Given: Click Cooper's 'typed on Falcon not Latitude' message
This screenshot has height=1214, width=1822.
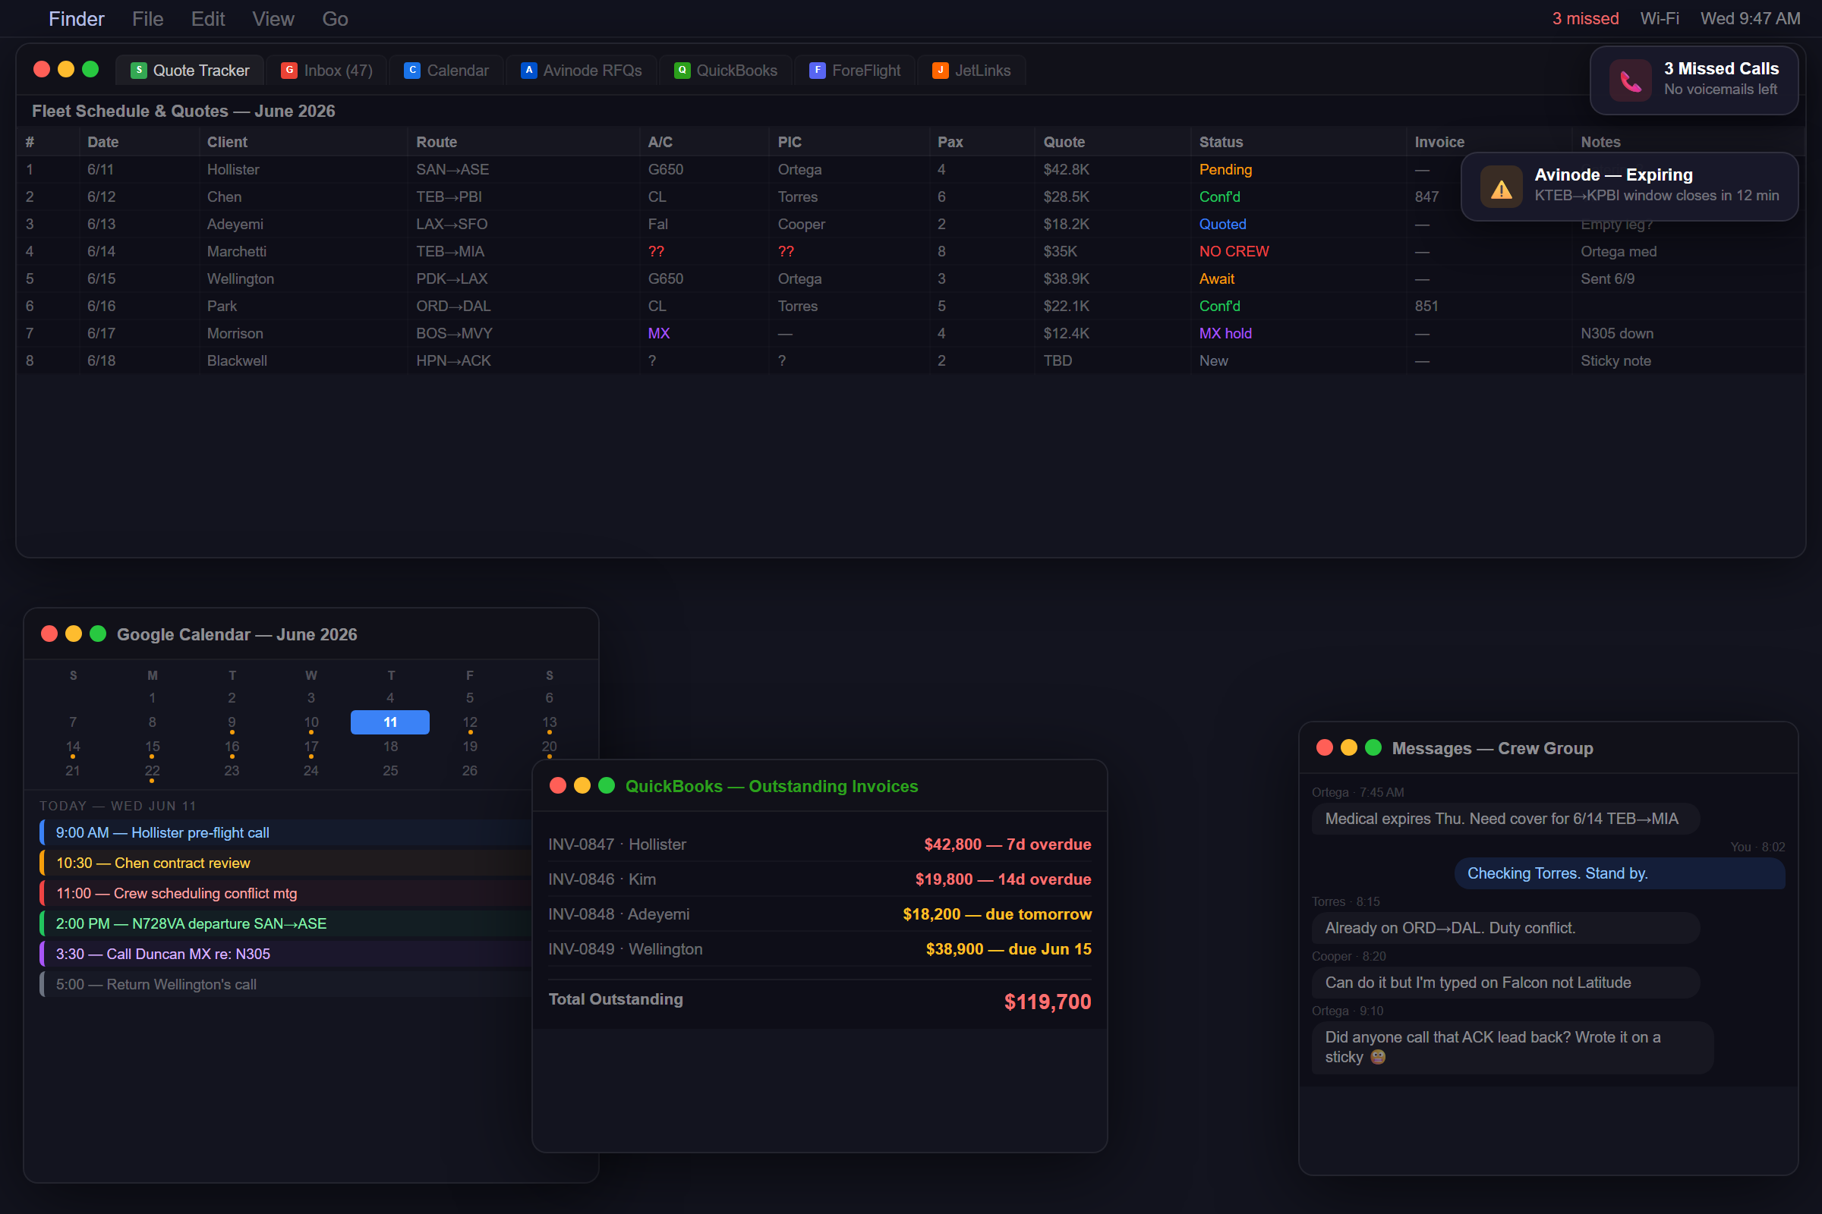Looking at the screenshot, I should pyautogui.click(x=1505, y=983).
